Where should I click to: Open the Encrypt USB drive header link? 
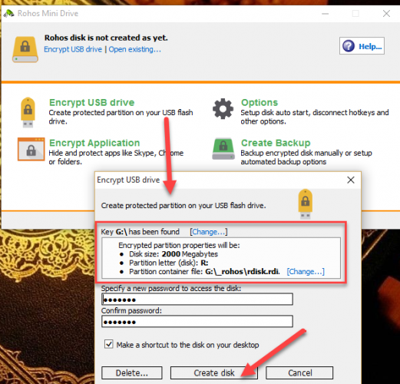(73, 49)
